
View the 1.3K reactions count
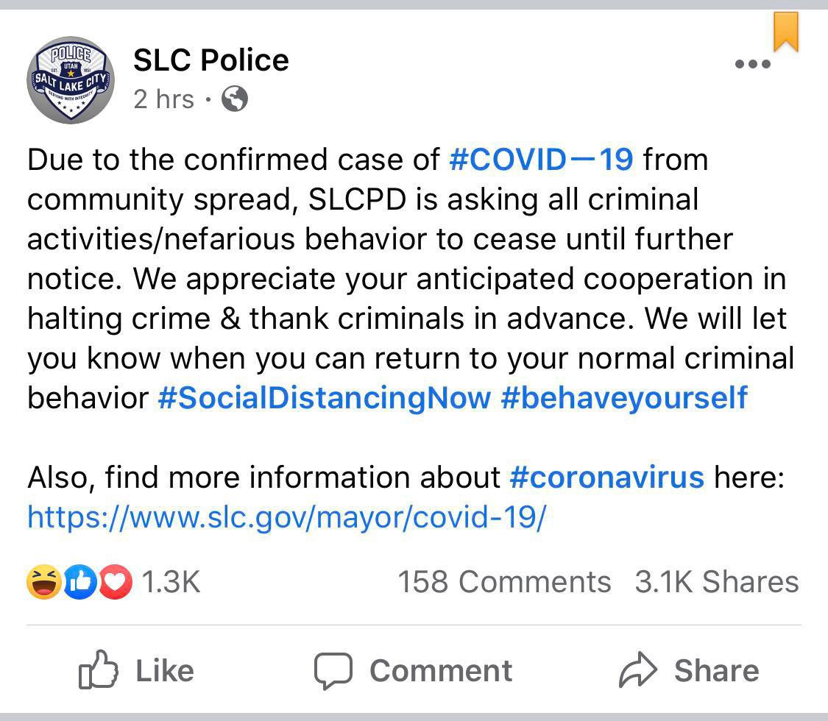tap(170, 583)
